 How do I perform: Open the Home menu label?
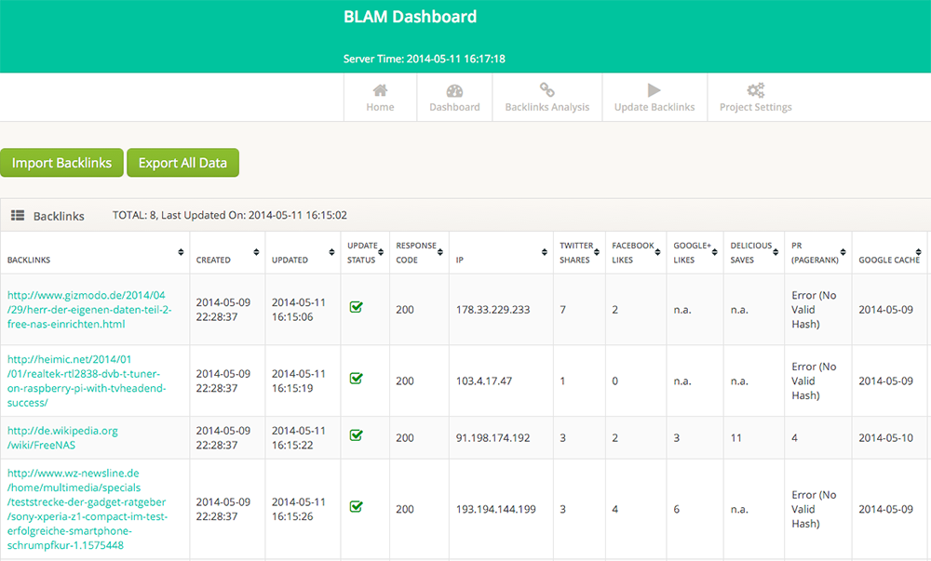tap(380, 107)
